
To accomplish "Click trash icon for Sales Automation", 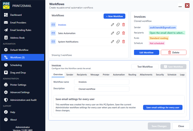I will 124,33.
